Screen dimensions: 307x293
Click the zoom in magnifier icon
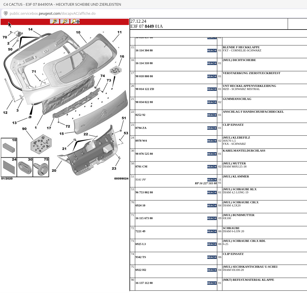pos(55,21)
